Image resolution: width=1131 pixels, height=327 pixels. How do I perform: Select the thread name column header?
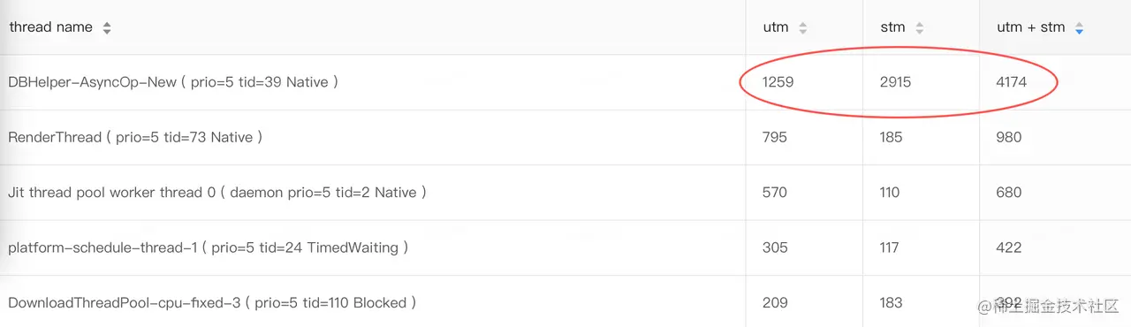point(50,27)
